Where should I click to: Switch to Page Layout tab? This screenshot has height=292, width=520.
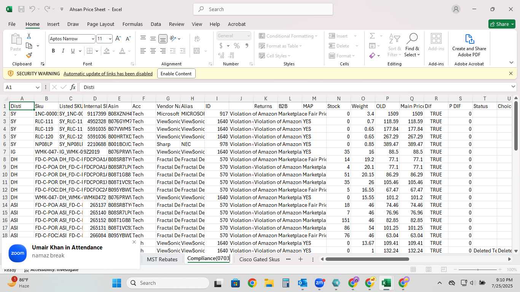100,24
